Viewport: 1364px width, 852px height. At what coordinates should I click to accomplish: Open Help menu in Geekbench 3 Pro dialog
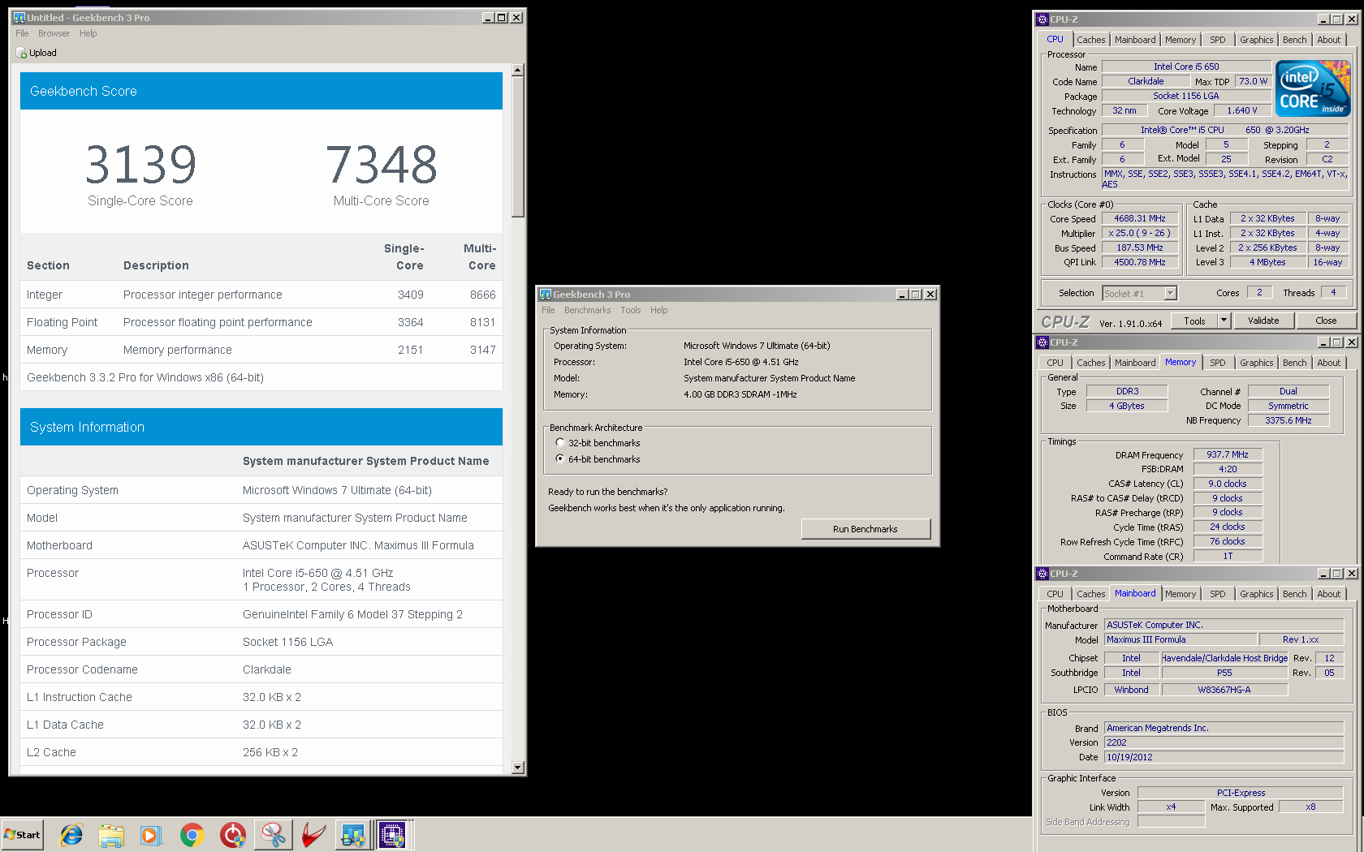(658, 310)
